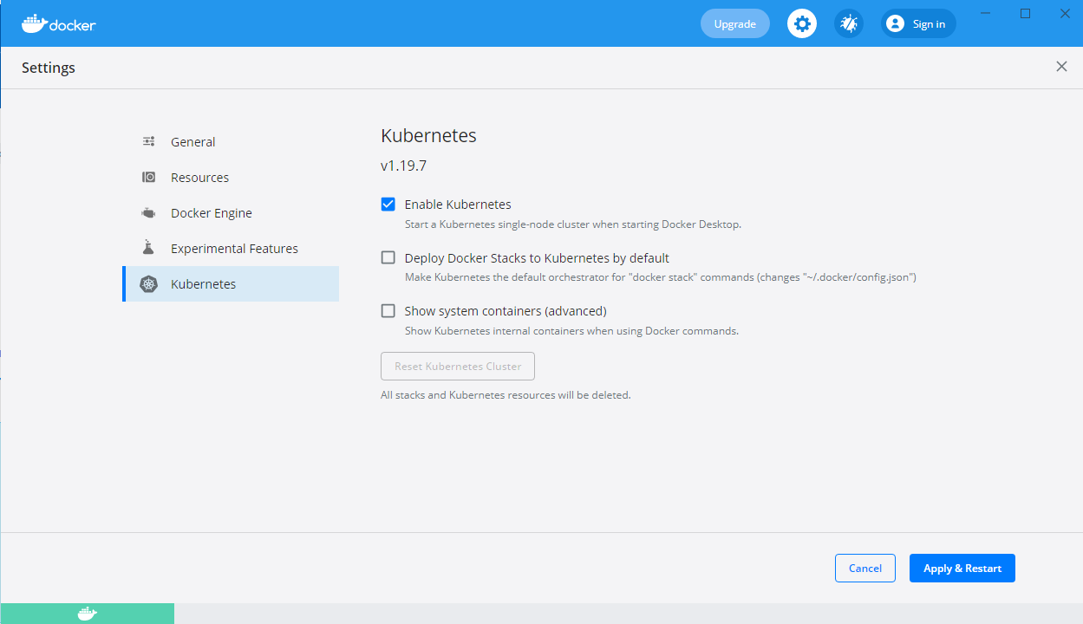Click the Docker whale logo in the title bar
Viewport: 1083px width, 624px height.
(x=35, y=23)
